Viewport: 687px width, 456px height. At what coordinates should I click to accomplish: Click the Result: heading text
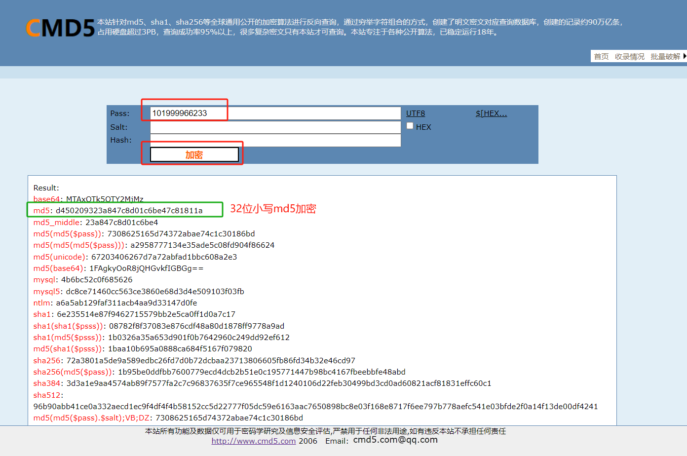46,188
